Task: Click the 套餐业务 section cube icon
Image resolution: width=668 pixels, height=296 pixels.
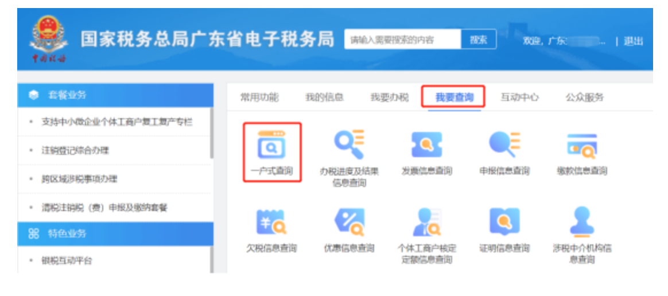Action: click(34, 95)
